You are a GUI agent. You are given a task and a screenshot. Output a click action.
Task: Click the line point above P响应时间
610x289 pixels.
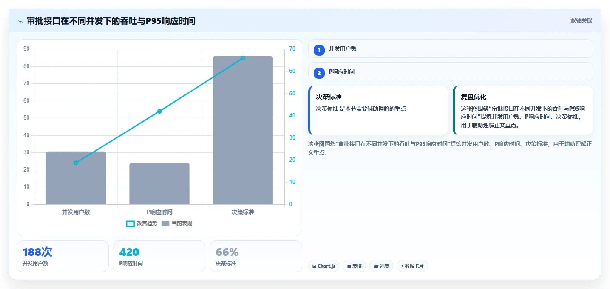pyautogui.click(x=159, y=112)
